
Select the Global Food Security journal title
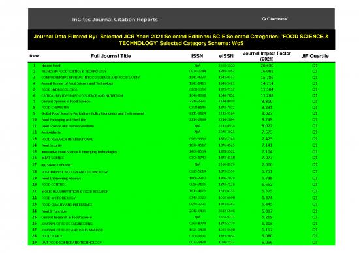[93, 113]
